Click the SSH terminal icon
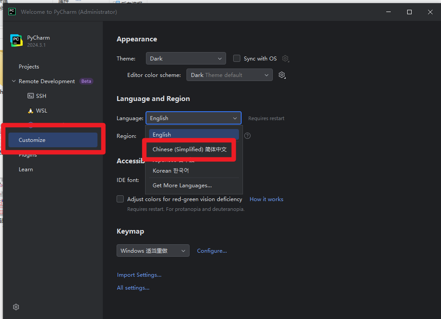Viewport: 441px width, 319px height. [x=31, y=96]
